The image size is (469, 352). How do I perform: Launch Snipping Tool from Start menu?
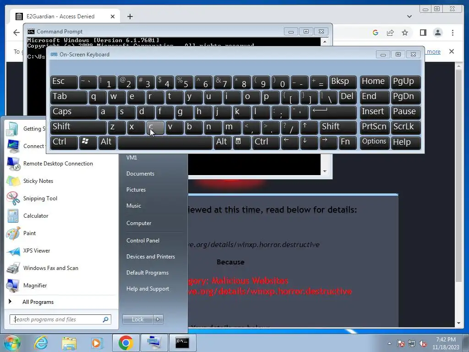coord(61,198)
